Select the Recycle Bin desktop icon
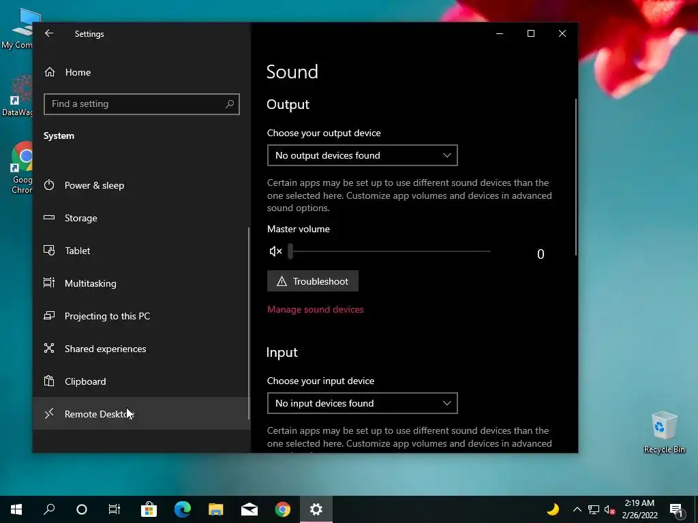This screenshot has height=523, width=698. [664, 432]
